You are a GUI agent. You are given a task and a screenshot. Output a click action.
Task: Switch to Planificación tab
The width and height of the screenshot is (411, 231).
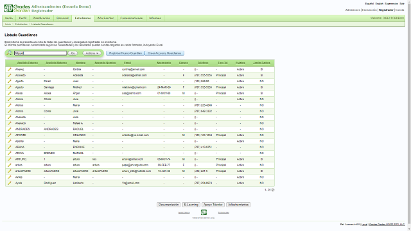pyautogui.click(x=41, y=19)
